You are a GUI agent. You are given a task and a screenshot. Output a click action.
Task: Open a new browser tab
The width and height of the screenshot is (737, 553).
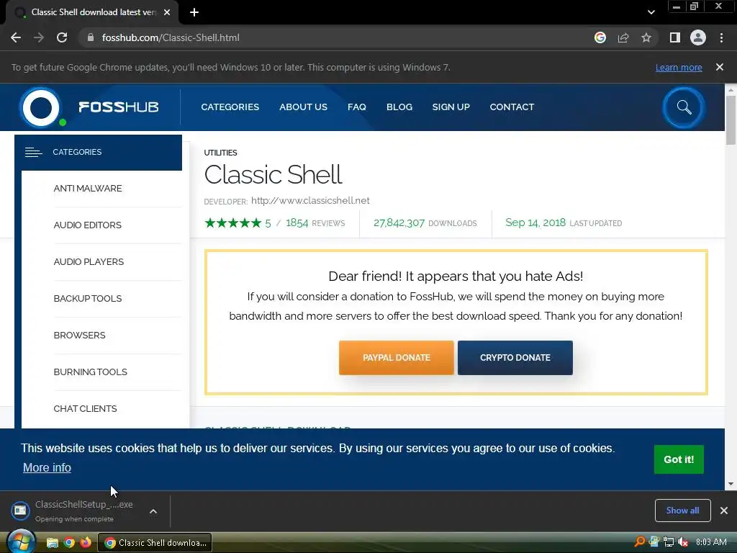[194, 13]
